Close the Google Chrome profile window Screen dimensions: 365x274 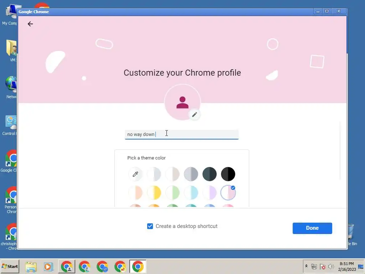point(339,11)
